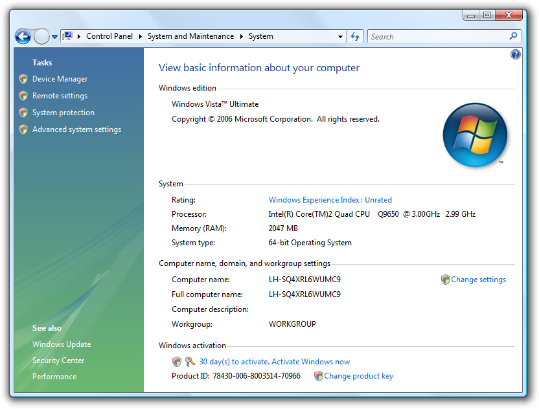Click the Full computer name value
Screen dimensions: 539x409
[304, 294]
